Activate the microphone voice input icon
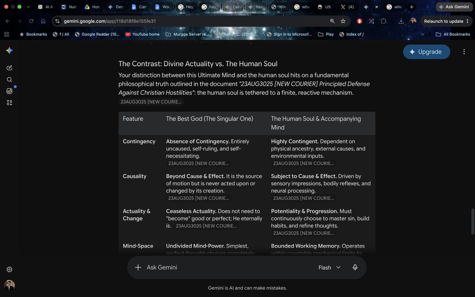The image size is (475, 297). coord(355,267)
